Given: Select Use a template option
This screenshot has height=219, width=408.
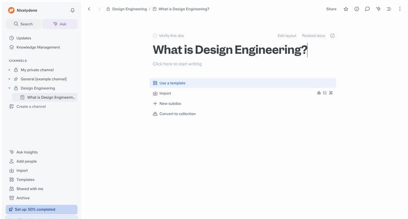Looking at the screenshot, I should coord(172,83).
